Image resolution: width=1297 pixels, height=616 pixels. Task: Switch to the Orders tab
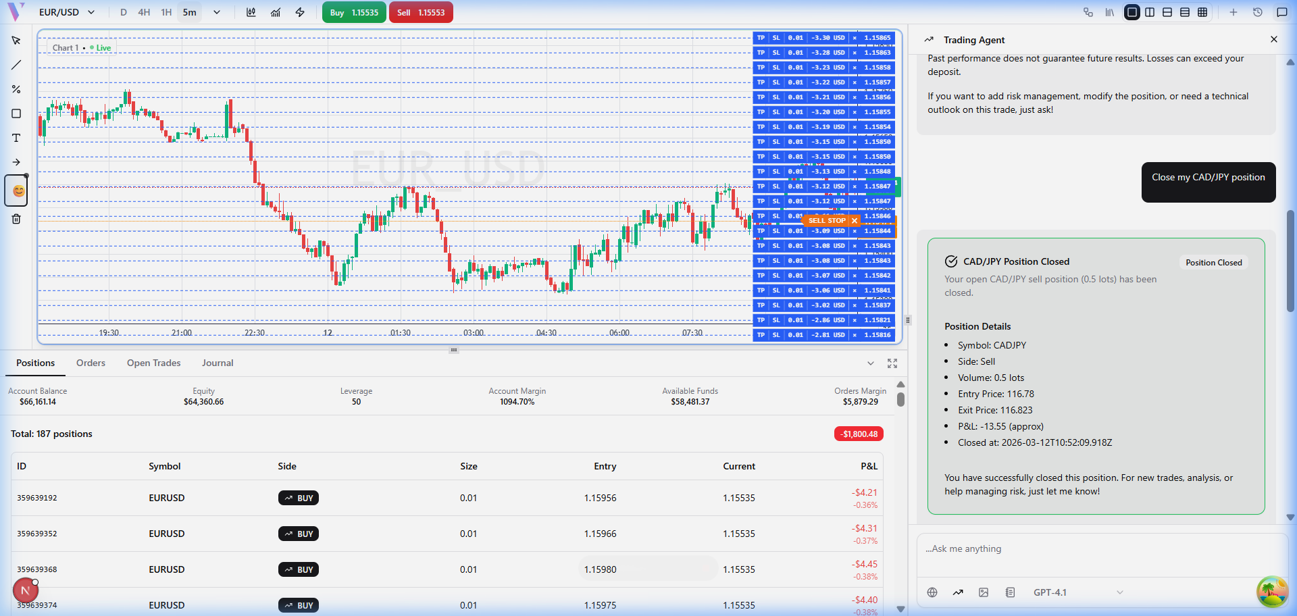point(91,363)
